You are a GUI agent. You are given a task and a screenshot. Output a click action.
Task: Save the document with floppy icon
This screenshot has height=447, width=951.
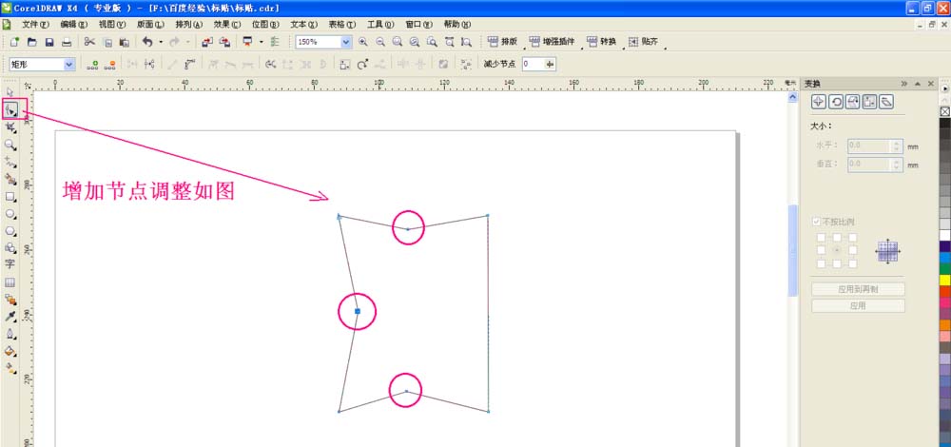click(x=49, y=42)
